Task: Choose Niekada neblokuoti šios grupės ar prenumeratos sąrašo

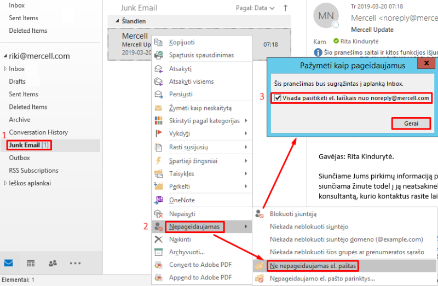Action: click(x=344, y=252)
